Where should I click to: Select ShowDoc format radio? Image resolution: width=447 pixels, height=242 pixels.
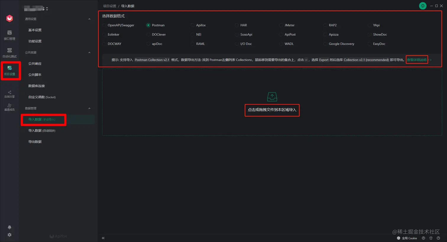point(370,35)
